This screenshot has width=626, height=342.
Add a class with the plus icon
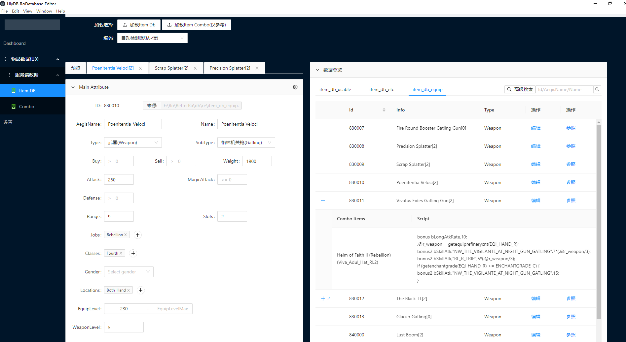[133, 253]
